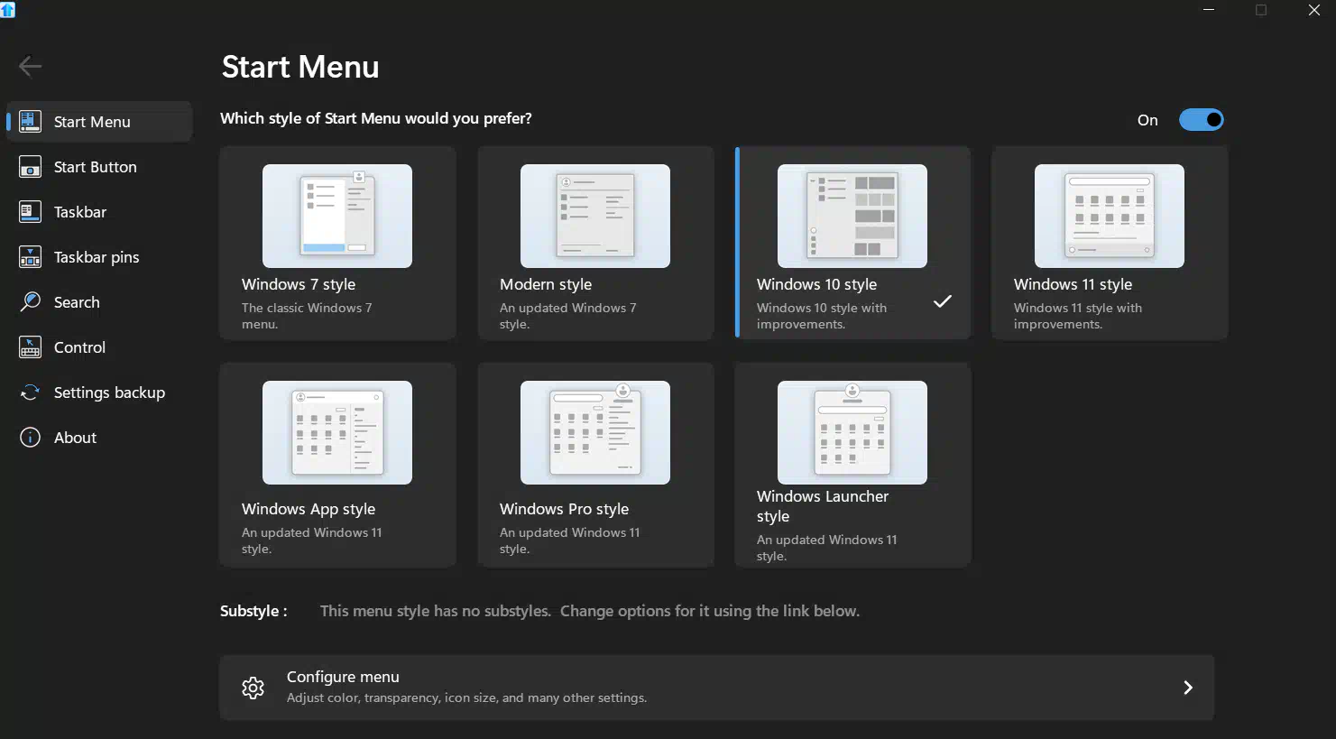Click the back arrow icon
The image size is (1336, 739).
pyautogui.click(x=30, y=66)
